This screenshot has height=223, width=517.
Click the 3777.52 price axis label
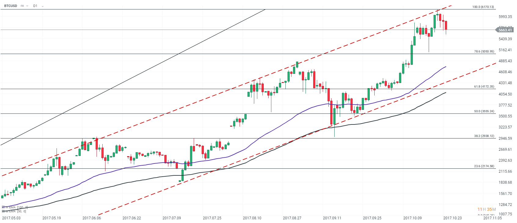coord(505,105)
